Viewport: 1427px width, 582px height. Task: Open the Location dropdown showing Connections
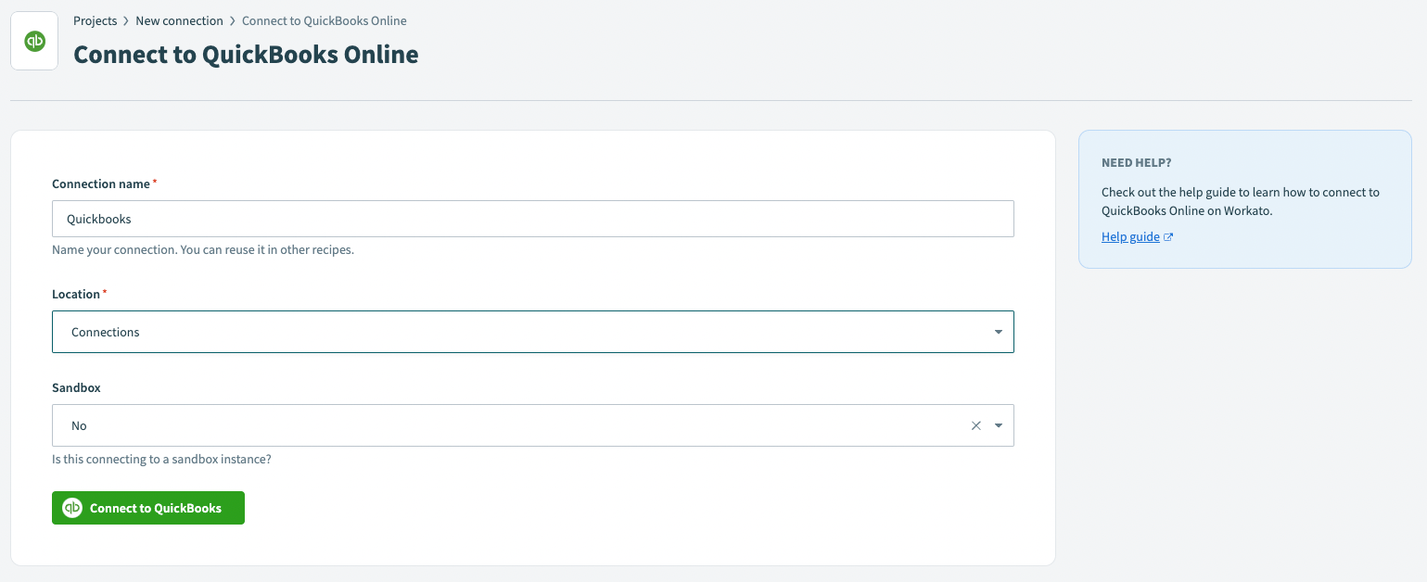point(533,332)
